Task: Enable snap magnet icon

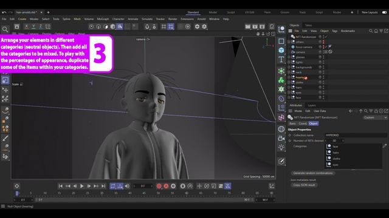Action: pyautogui.click(x=147, y=27)
